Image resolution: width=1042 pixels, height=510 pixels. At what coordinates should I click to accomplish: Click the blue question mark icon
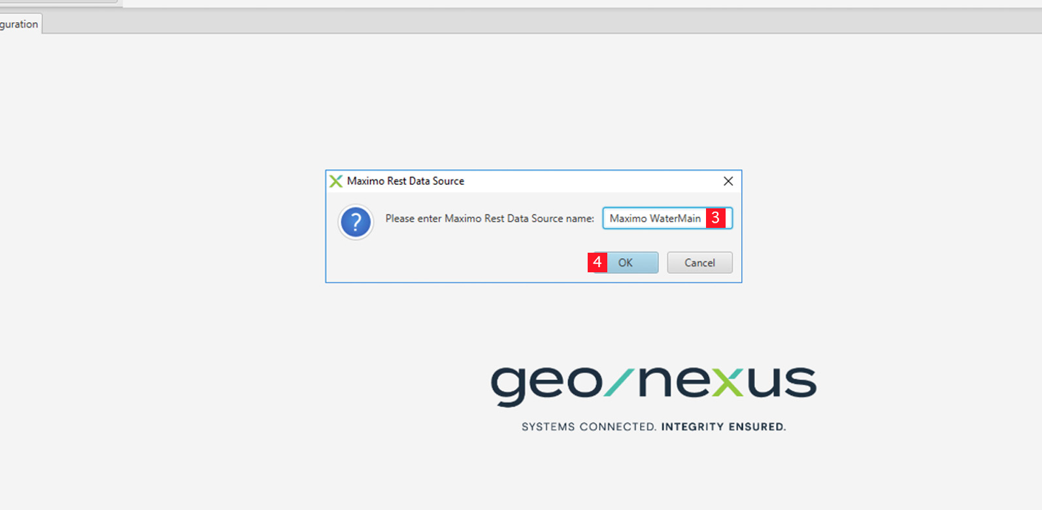coord(356,223)
